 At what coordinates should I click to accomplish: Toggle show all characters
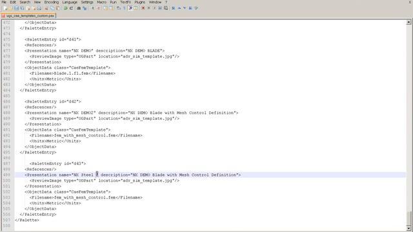124,8
